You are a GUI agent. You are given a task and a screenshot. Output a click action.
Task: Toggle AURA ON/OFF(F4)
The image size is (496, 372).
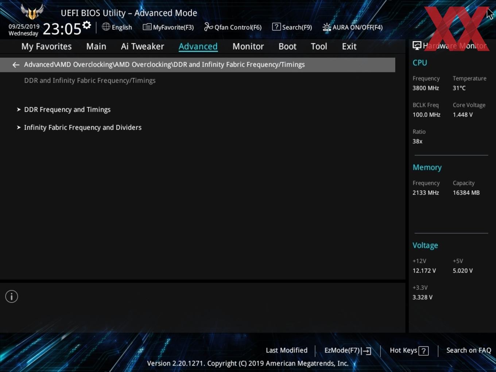(x=353, y=27)
